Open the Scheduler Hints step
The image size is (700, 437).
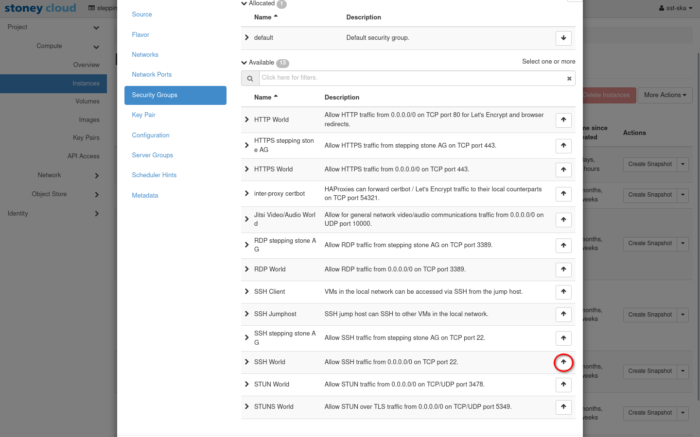[154, 175]
